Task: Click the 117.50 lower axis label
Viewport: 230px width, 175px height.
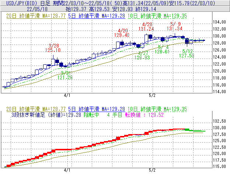Action: coord(219,160)
